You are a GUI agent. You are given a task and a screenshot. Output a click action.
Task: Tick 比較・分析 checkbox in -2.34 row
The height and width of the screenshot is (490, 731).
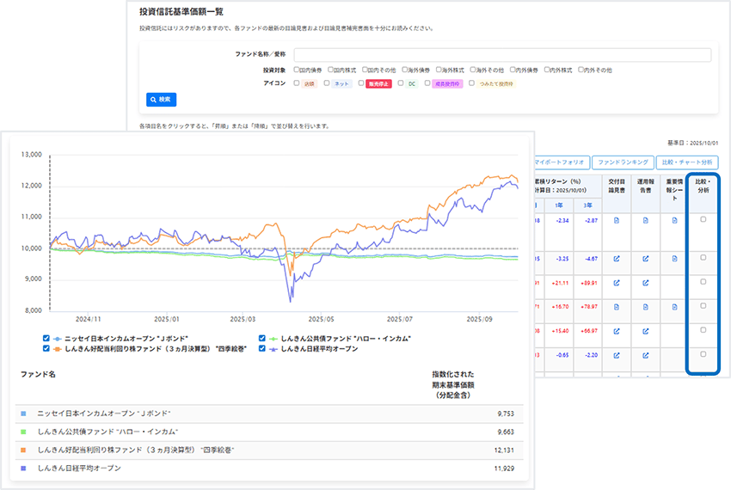pos(703,219)
